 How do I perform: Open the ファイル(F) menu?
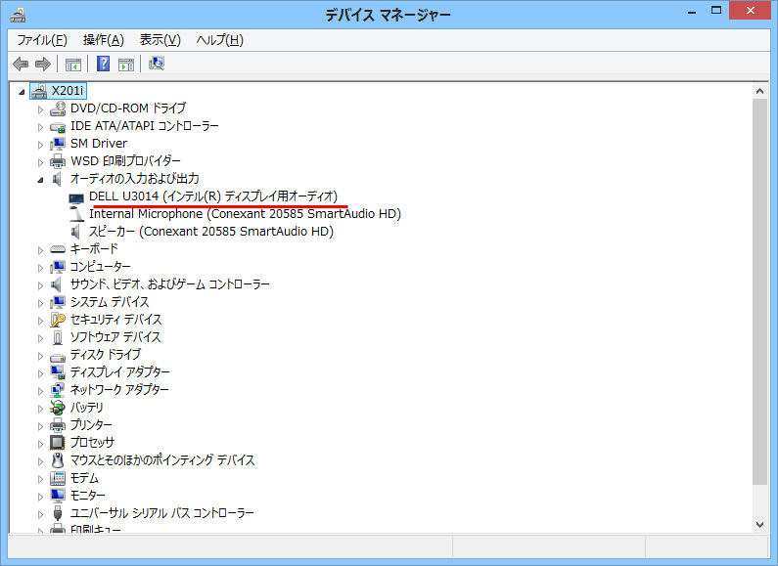42,40
